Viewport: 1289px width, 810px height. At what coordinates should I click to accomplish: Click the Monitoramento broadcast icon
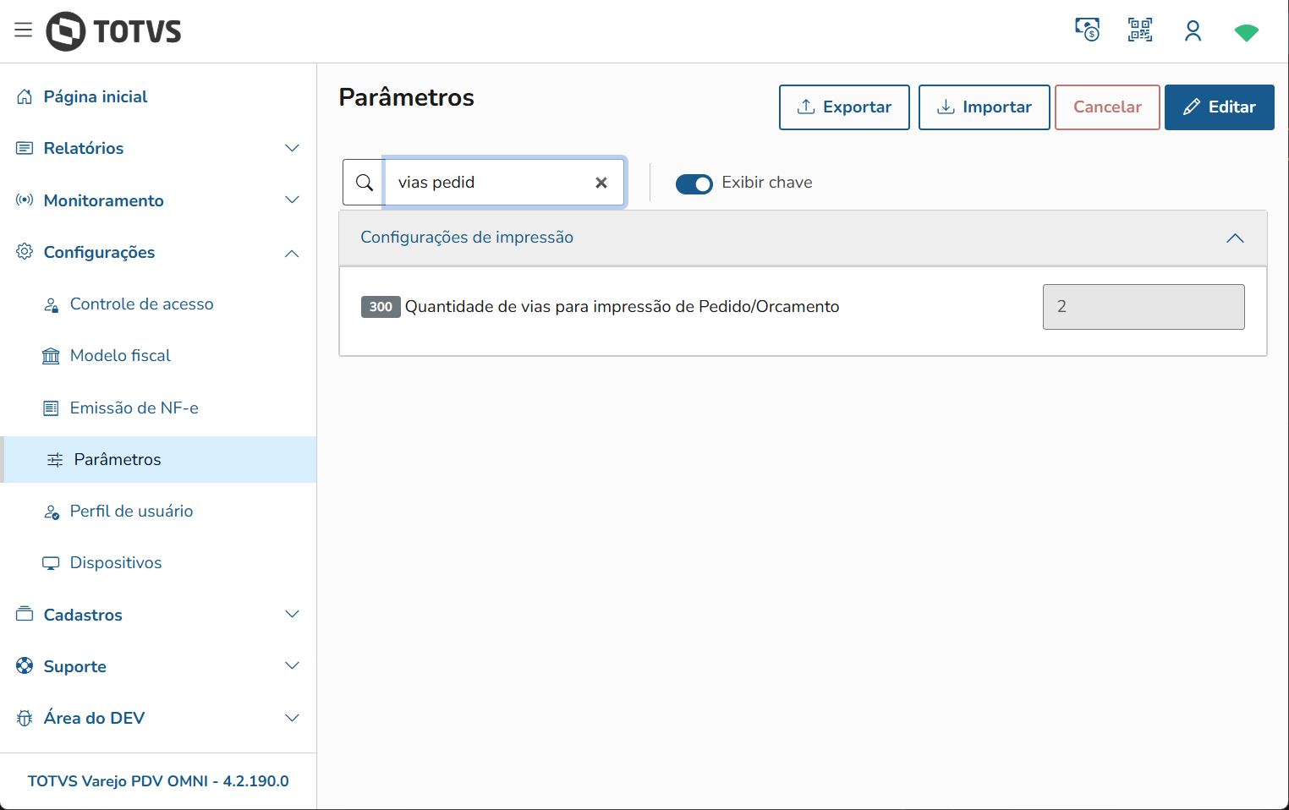point(25,200)
